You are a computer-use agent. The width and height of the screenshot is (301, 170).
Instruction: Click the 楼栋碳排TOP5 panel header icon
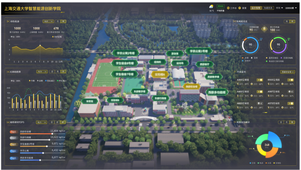(8, 122)
